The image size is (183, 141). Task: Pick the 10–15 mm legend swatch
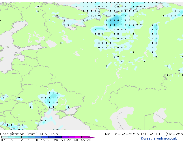tap(38, 137)
